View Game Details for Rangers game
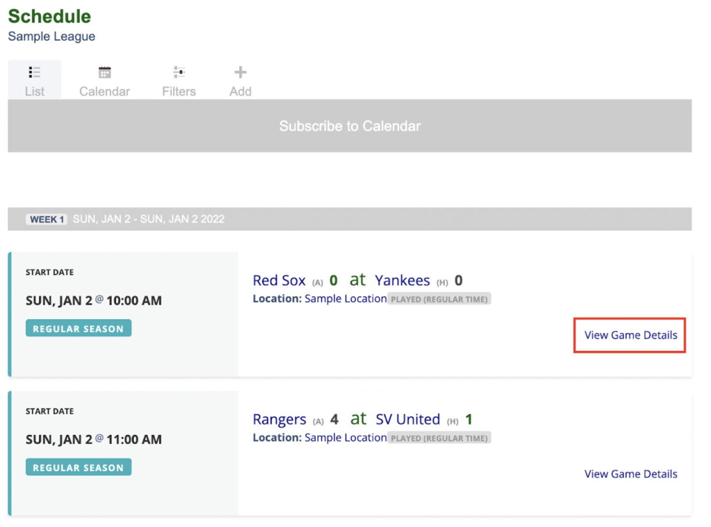 (x=631, y=474)
